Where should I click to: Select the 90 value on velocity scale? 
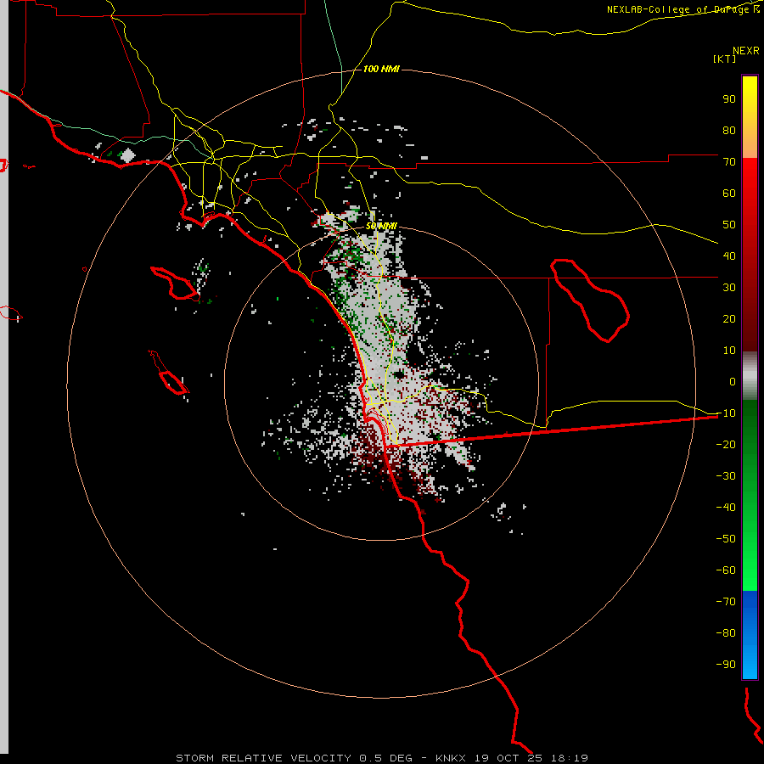point(729,99)
